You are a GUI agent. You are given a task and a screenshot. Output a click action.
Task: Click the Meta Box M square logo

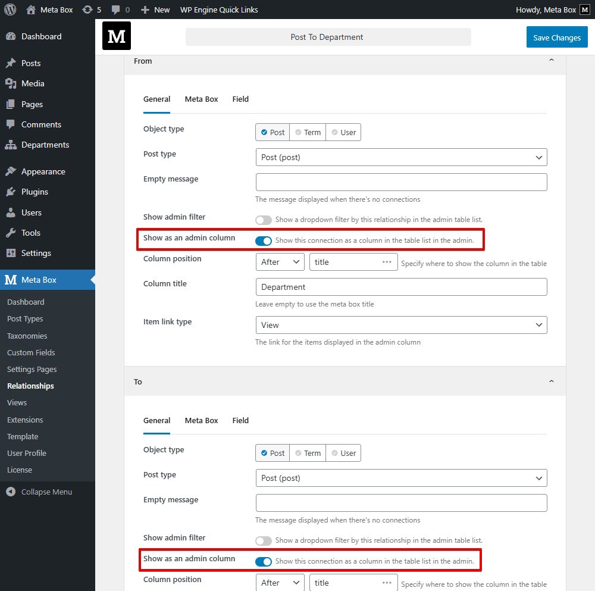pyautogui.click(x=116, y=36)
